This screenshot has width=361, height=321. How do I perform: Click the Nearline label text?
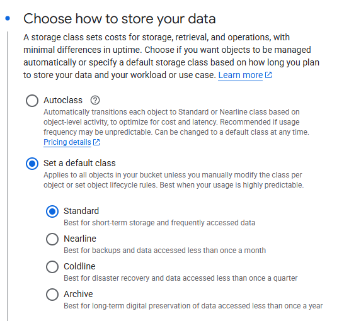pos(80,239)
